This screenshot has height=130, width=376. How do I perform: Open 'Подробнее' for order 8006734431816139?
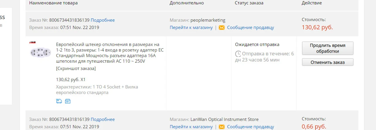pos(103,119)
